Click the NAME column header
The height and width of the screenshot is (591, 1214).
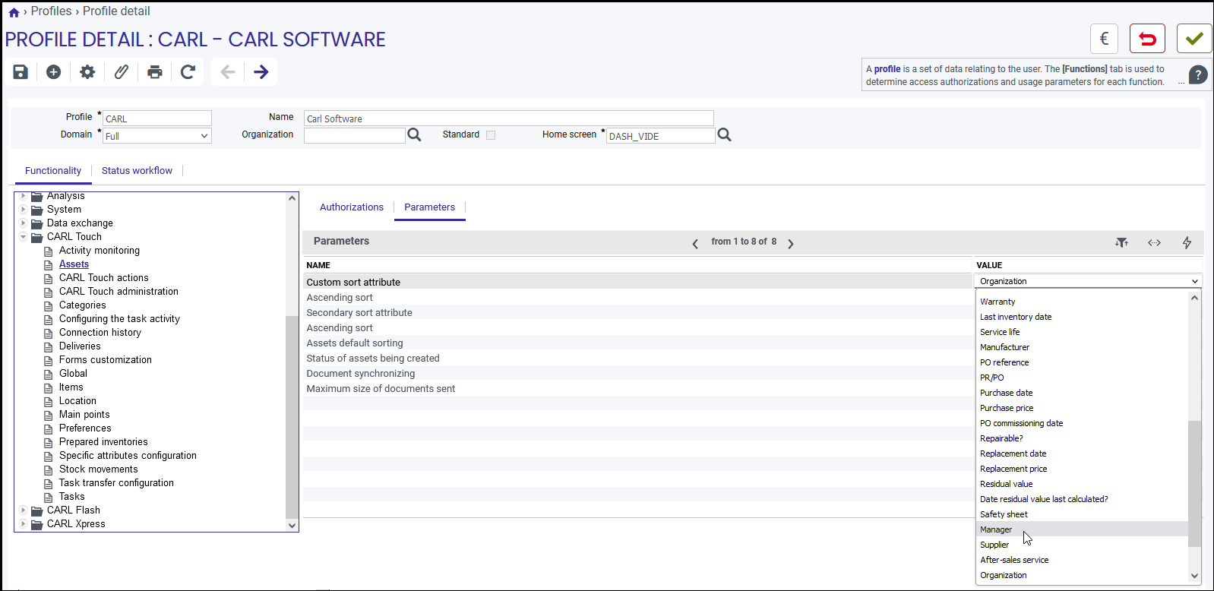click(x=318, y=265)
